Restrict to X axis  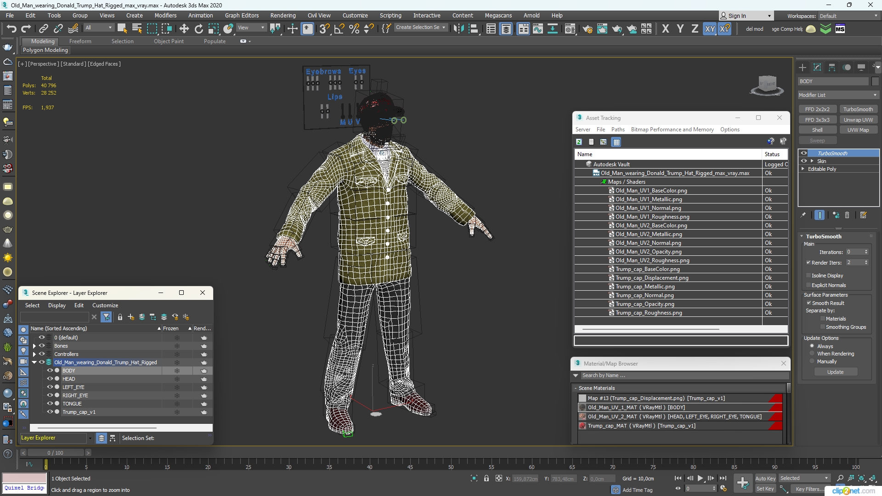click(665, 28)
